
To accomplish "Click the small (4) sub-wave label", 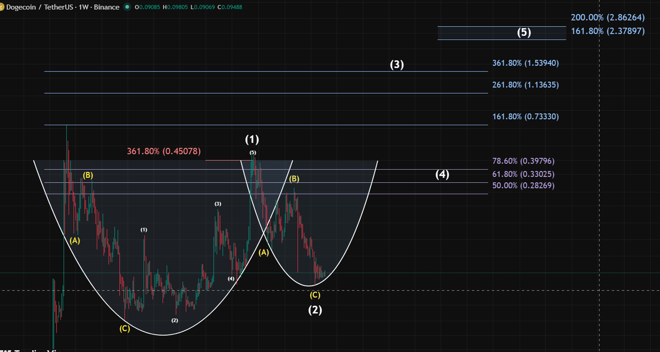I will coord(231,279).
